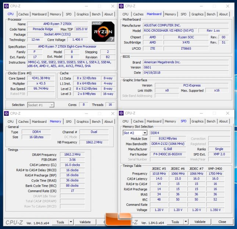The height and width of the screenshot is (229, 237).
Task: Minimize the Mainboard CPU-Z window
Action: point(201,6)
